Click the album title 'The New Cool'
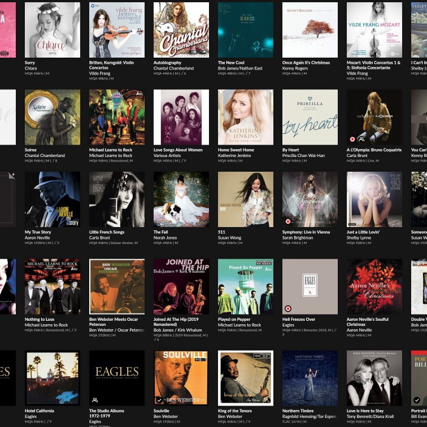 [x=231, y=63]
